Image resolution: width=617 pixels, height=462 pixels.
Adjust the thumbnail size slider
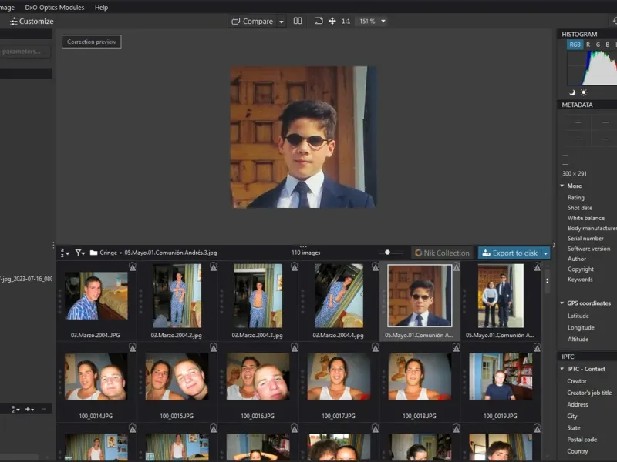pyautogui.click(x=388, y=253)
